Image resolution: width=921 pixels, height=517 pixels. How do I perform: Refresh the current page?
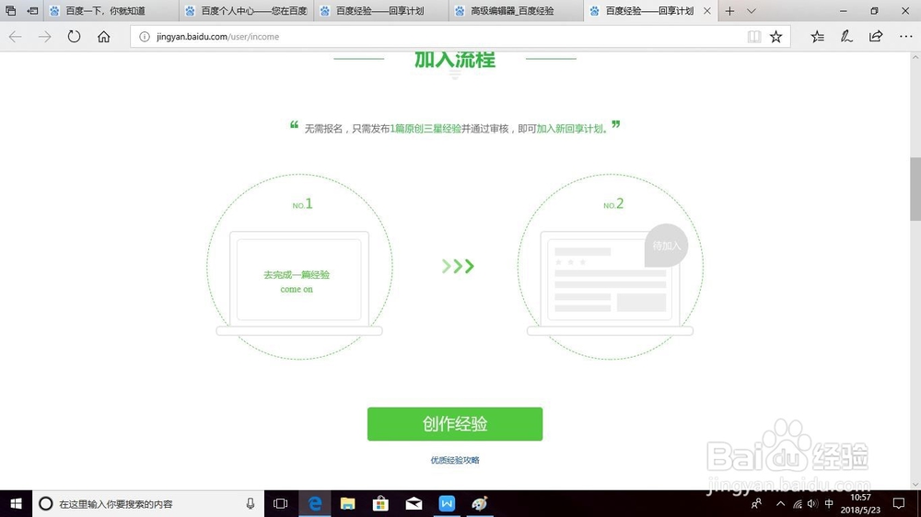74,37
